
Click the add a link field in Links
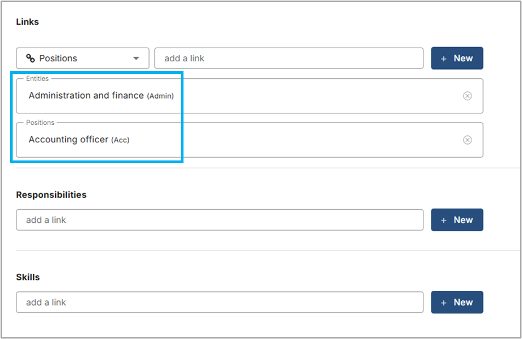(289, 58)
